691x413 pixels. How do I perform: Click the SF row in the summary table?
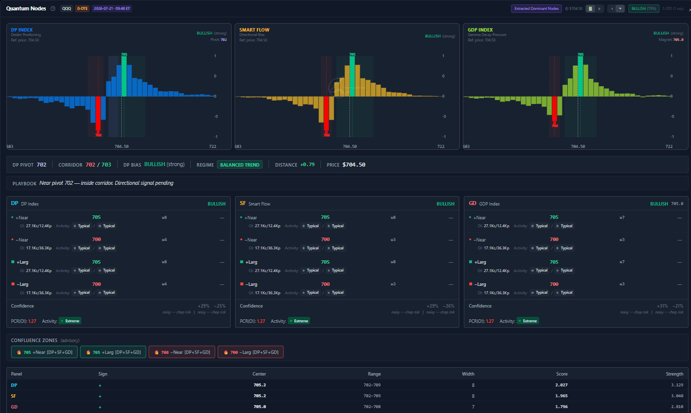[347, 396]
